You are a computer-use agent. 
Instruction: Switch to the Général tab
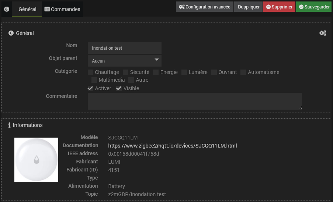tap(27, 9)
